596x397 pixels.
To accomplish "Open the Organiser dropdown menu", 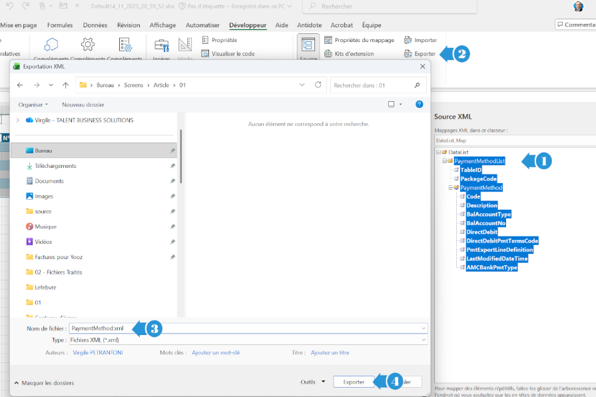I will pyautogui.click(x=33, y=105).
